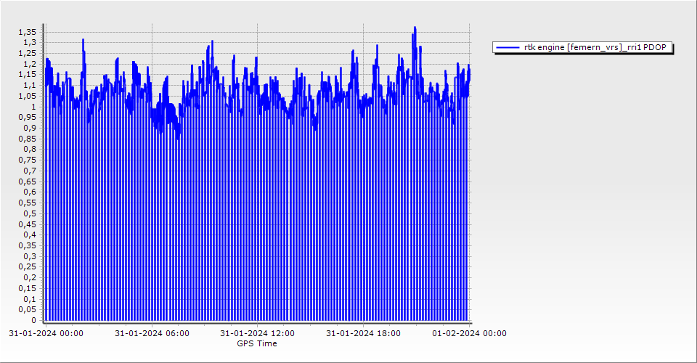Click the 01-02-2024 00:00 axis label
Image resolution: width=697 pixels, height=363 pixels.
click(469, 333)
